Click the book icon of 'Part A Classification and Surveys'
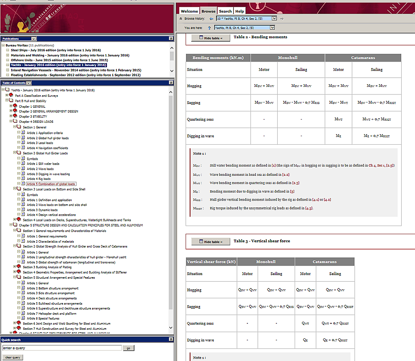The image size is (415, 361). click(11, 95)
